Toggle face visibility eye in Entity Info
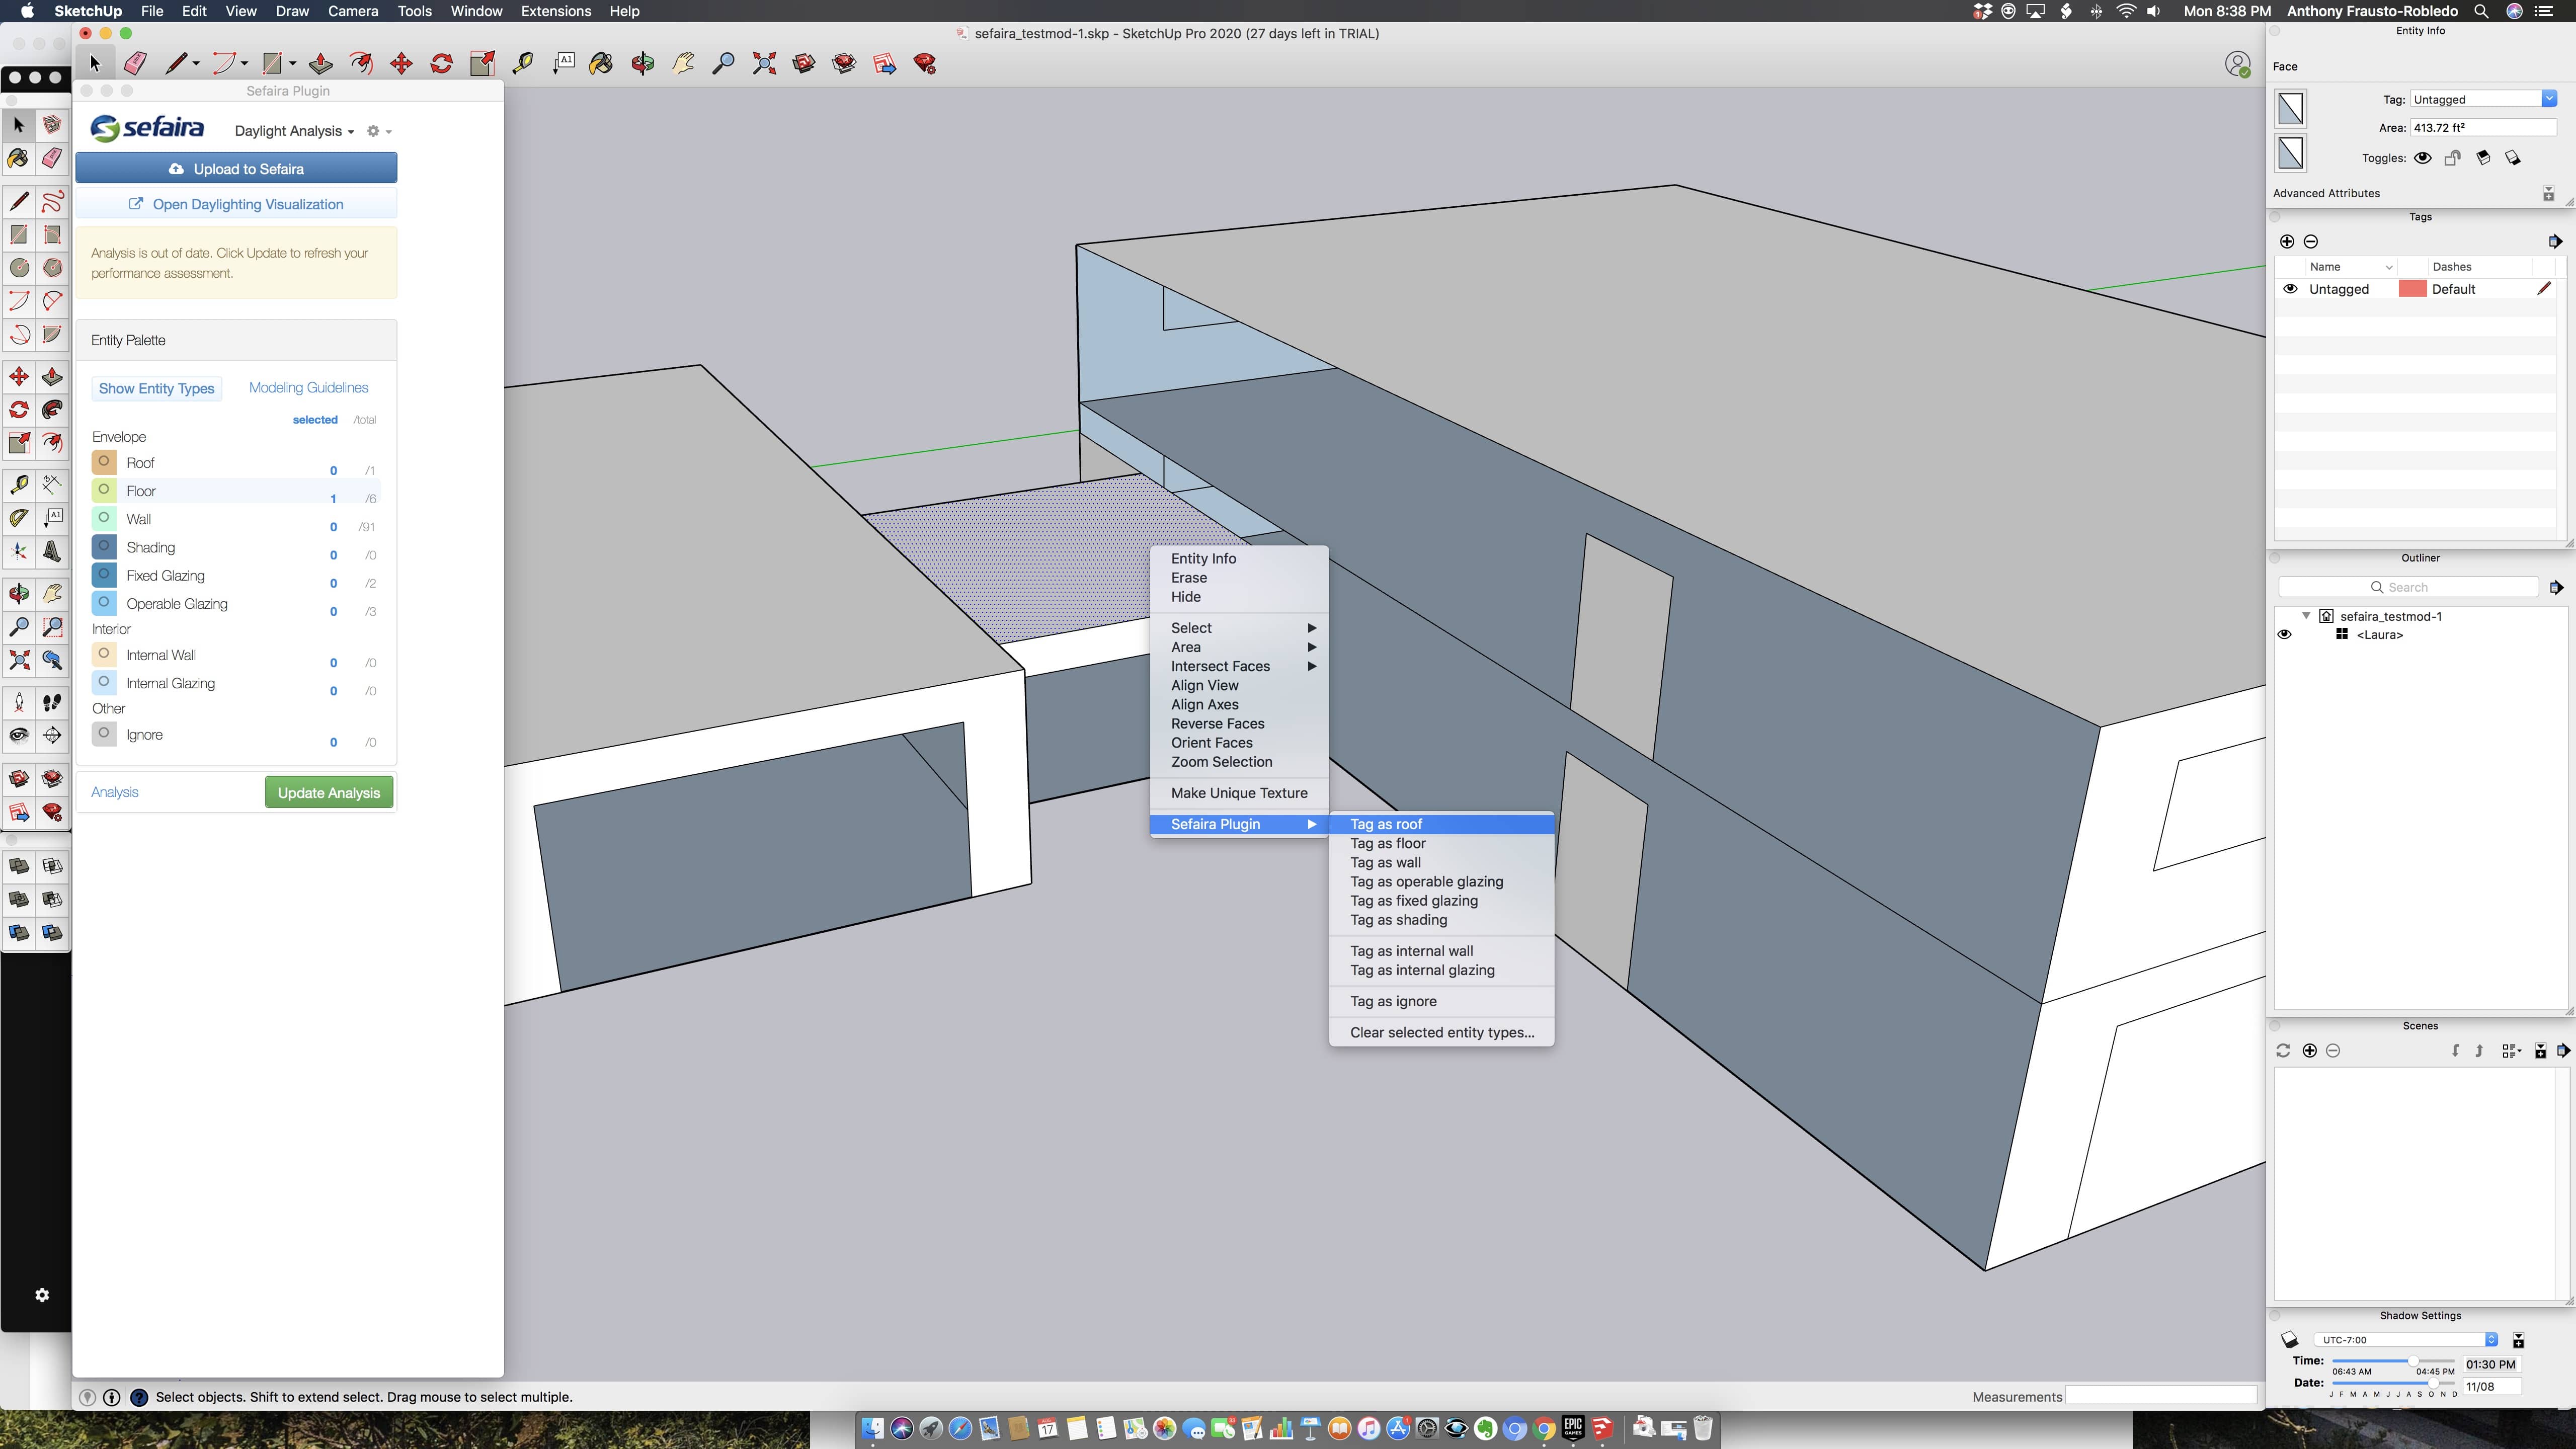 click(x=2422, y=158)
